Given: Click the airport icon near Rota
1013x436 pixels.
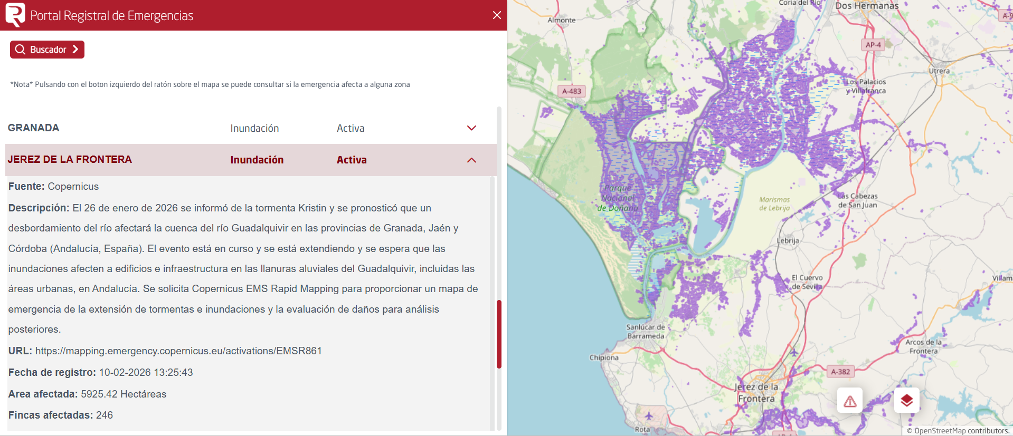Looking at the screenshot, I should point(649,416).
